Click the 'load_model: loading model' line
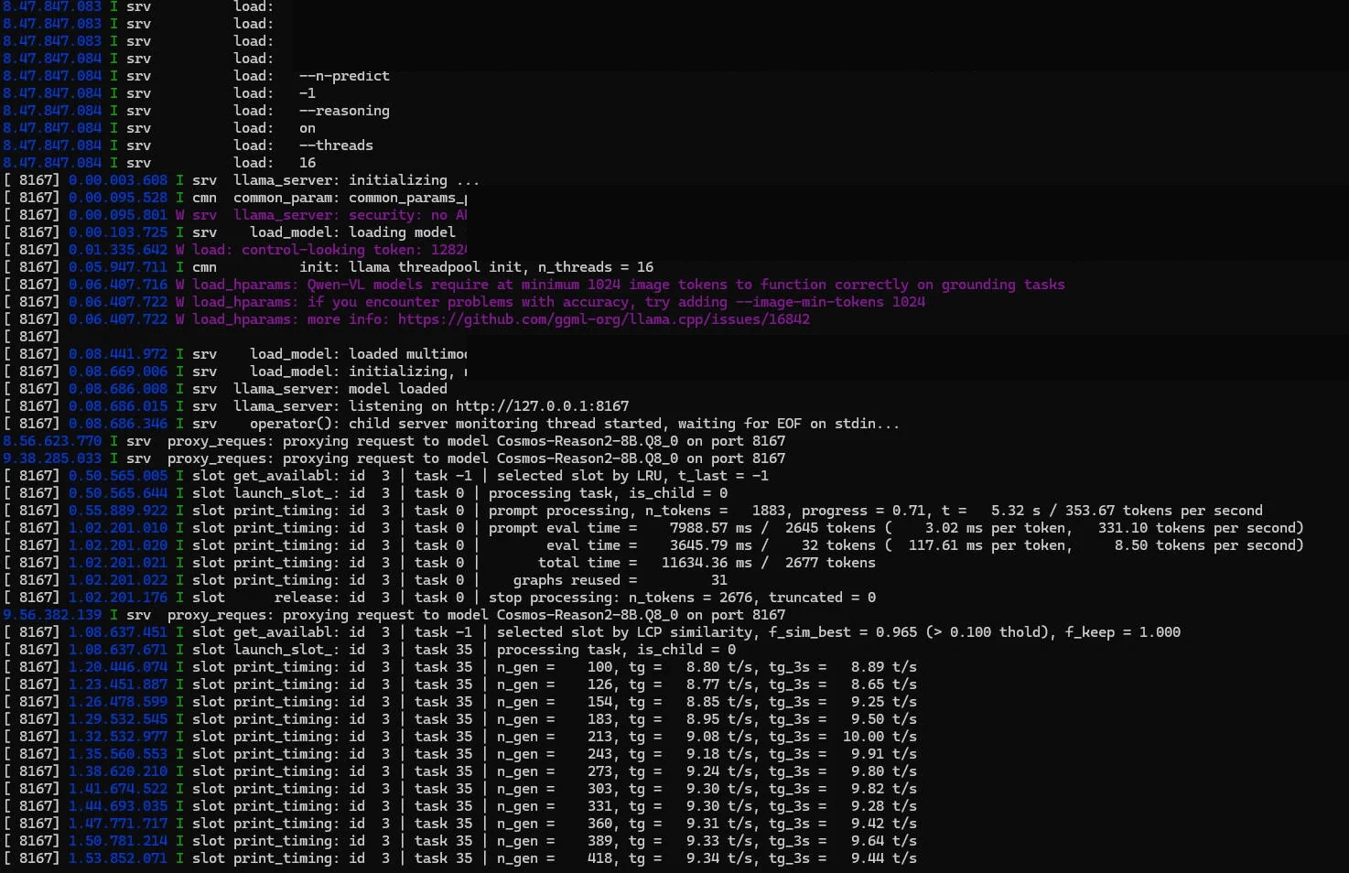 352,232
